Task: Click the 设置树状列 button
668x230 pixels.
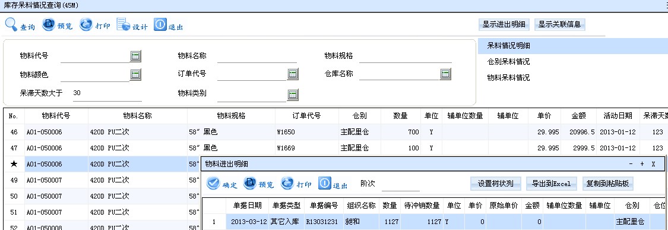Action: pos(495,184)
